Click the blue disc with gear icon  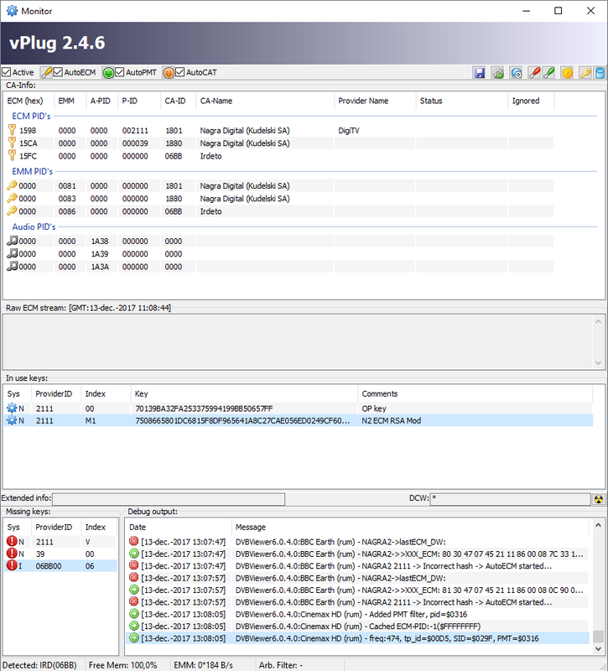click(x=517, y=73)
